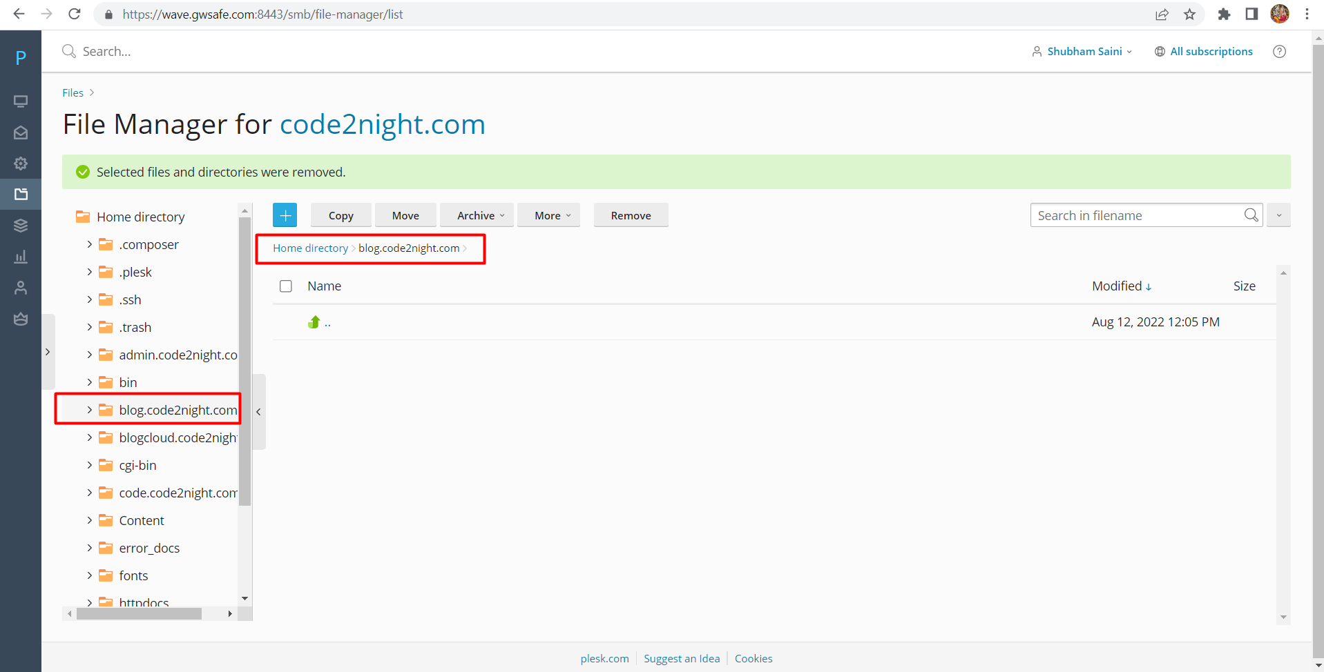Open the Shubham Saini user menu
Screen dimensions: 1324x672
click(x=1082, y=52)
